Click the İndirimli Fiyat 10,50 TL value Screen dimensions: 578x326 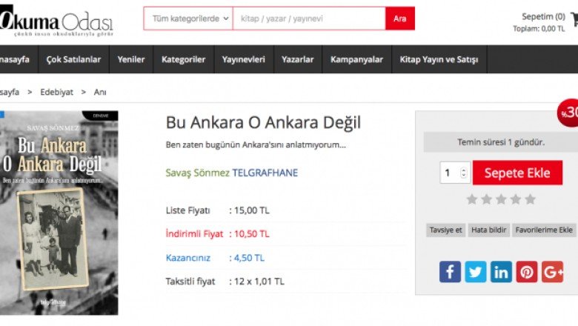pyautogui.click(x=252, y=234)
